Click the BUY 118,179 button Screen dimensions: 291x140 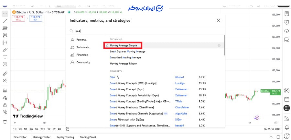coord(36,18)
